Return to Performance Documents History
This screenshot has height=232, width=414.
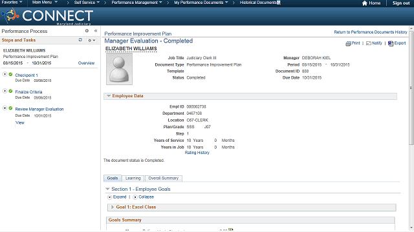(x=371, y=32)
